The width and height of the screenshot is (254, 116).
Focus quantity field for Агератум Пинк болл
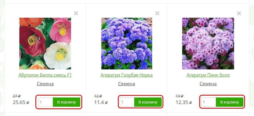click(x=209, y=102)
